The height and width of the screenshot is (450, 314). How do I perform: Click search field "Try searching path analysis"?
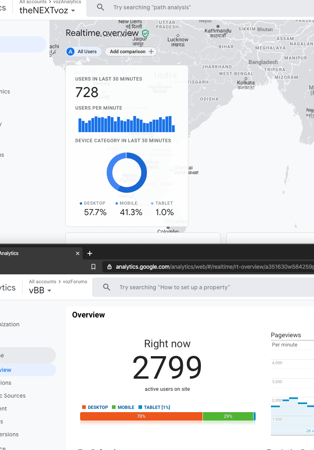click(200, 8)
